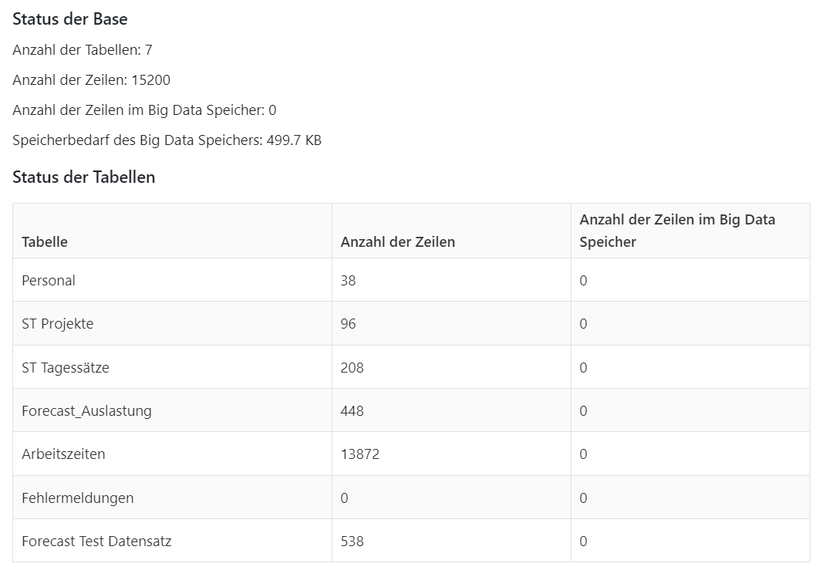Click the 'Speicherbedarf' 499.7 KB line
The width and height of the screenshot is (822, 587).
[x=167, y=140]
